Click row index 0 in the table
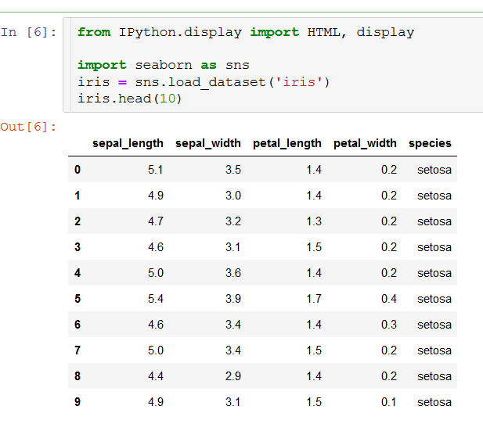 pyautogui.click(x=77, y=170)
